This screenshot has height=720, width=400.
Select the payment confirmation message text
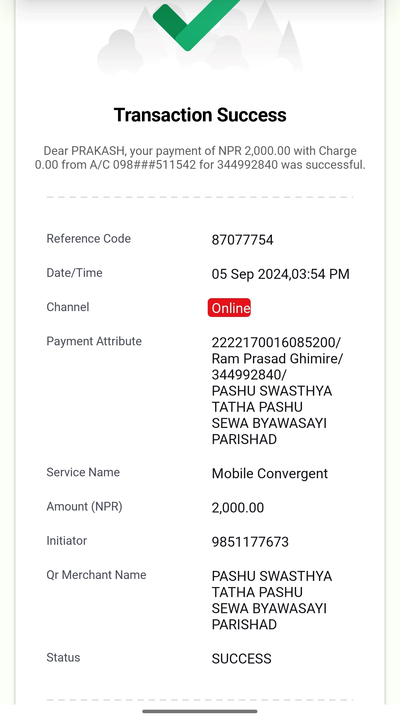200,158
